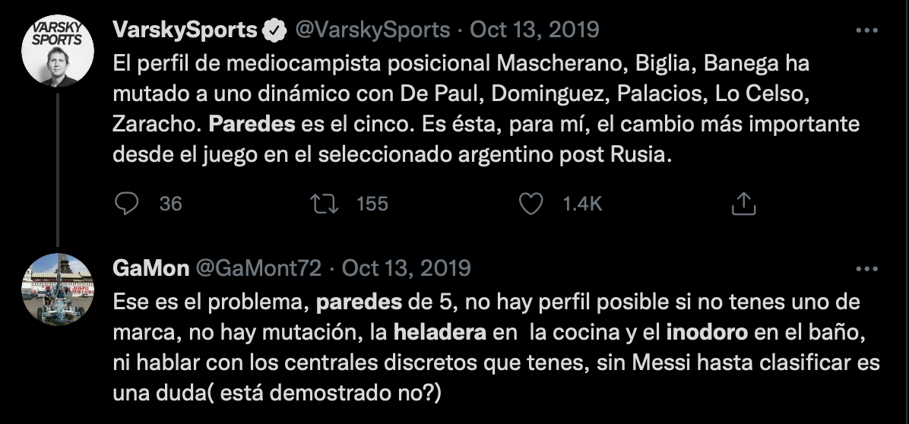Image resolution: width=909 pixels, height=424 pixels.
Task: Open GaMon's profile avatar
Action: (x=58, y=289)
